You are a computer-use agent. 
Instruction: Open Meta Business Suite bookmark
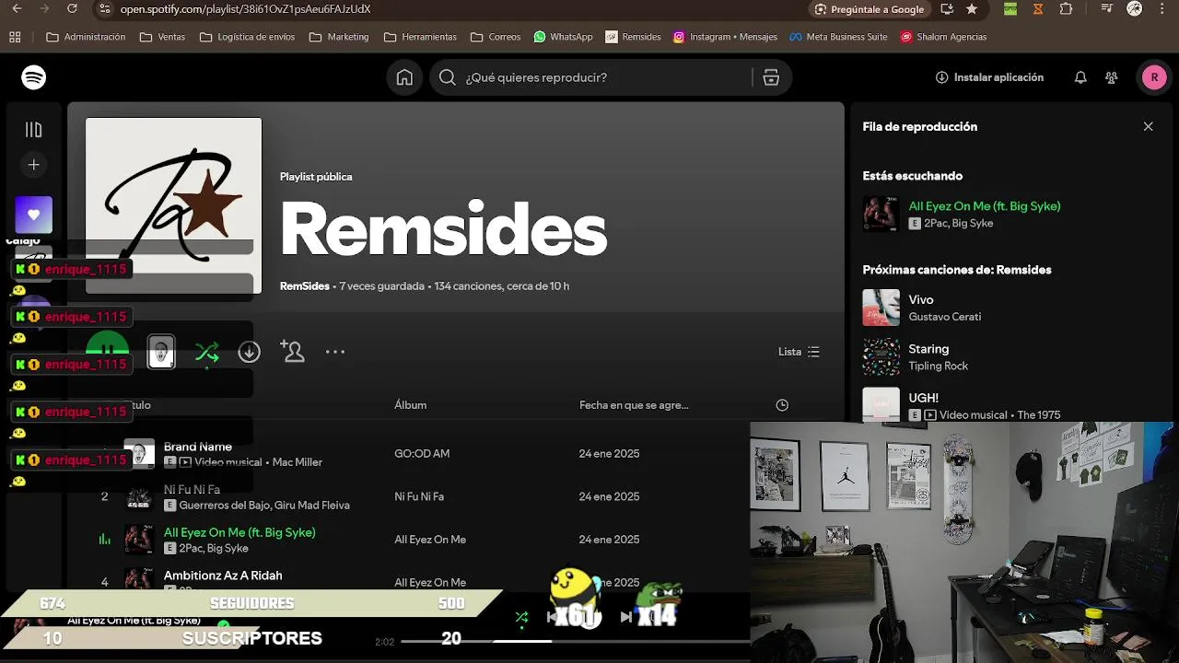click(838, 37)
